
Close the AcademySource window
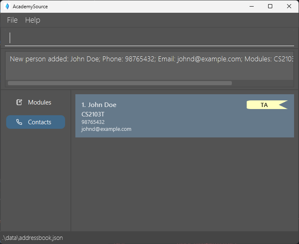point(289,6)
